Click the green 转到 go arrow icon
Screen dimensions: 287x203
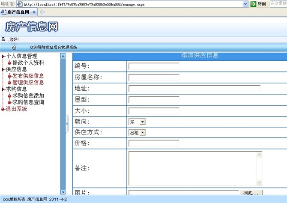pyautogui.click(x=253, y=4)
